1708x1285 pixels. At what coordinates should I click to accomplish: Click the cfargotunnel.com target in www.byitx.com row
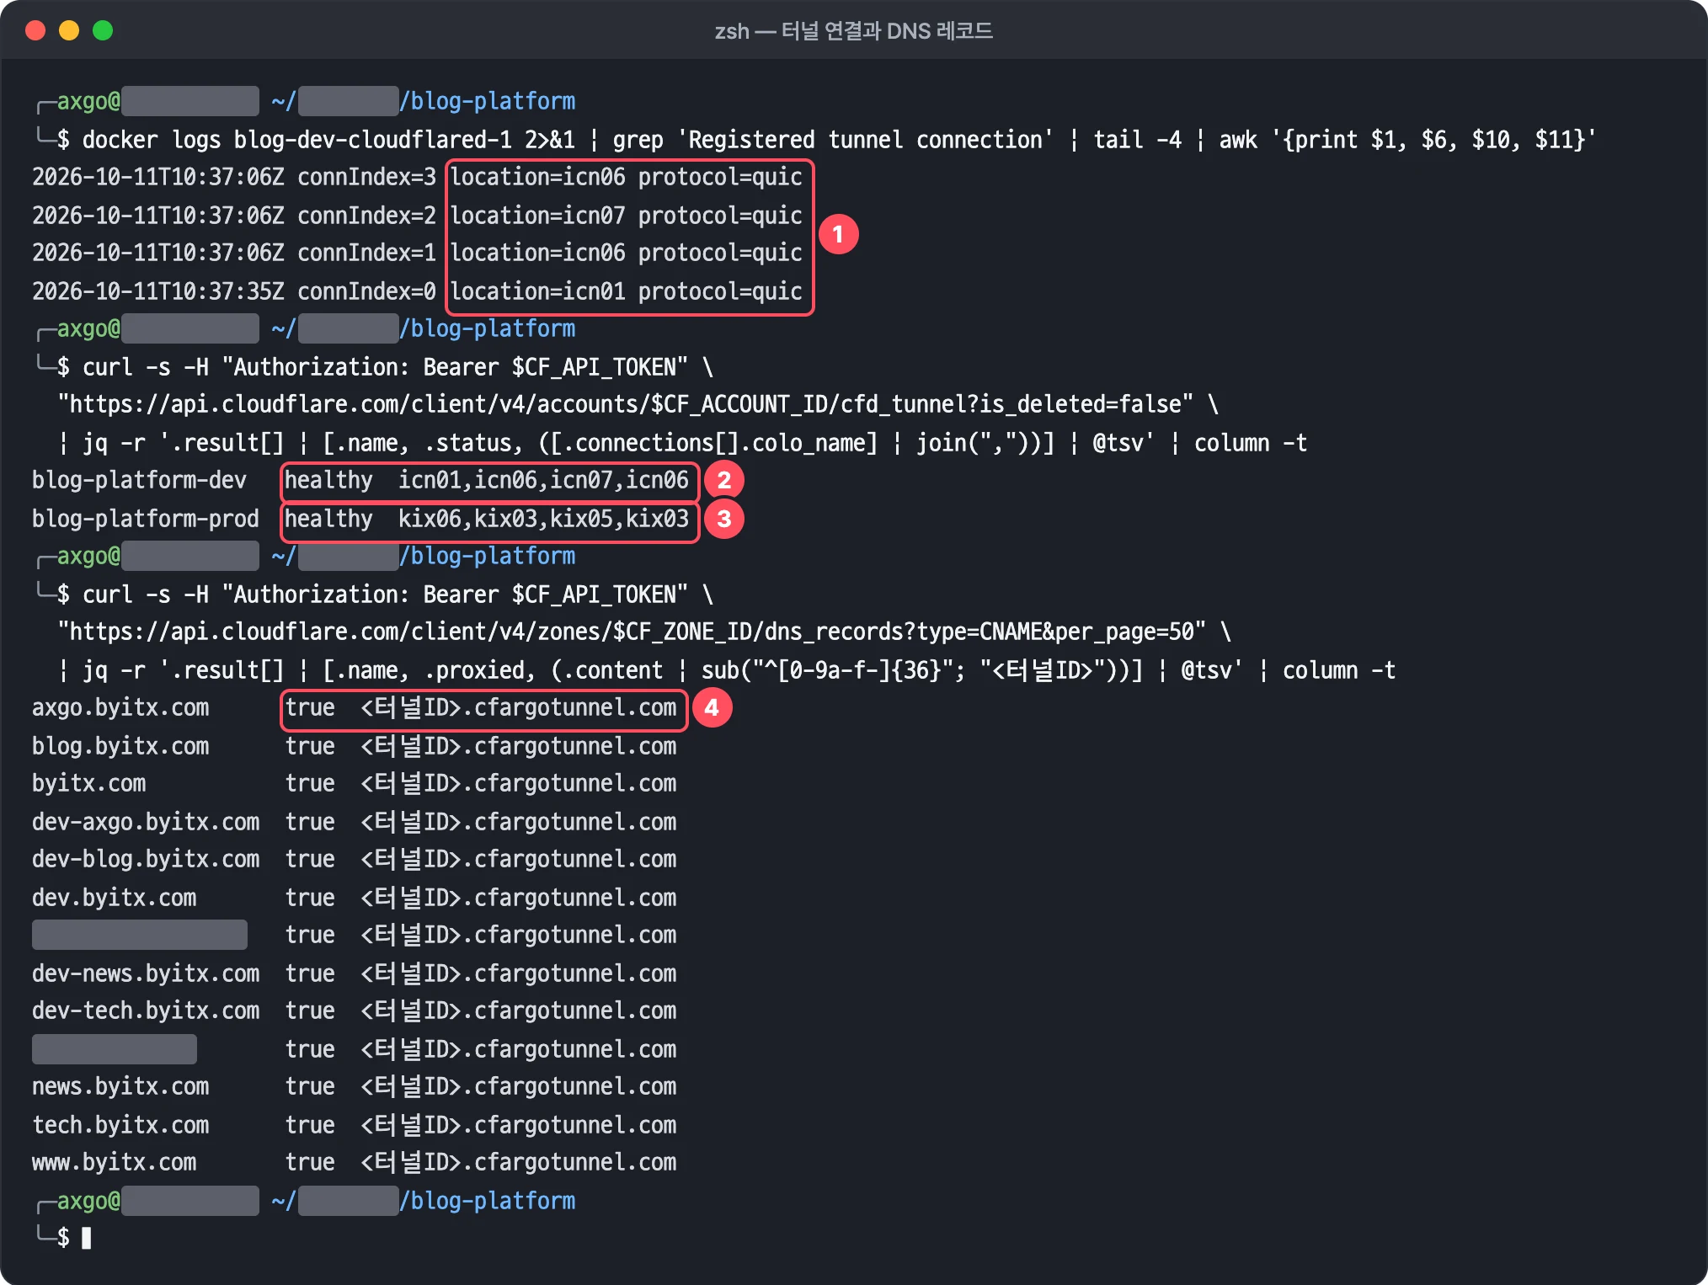(x=519, y=1163)
